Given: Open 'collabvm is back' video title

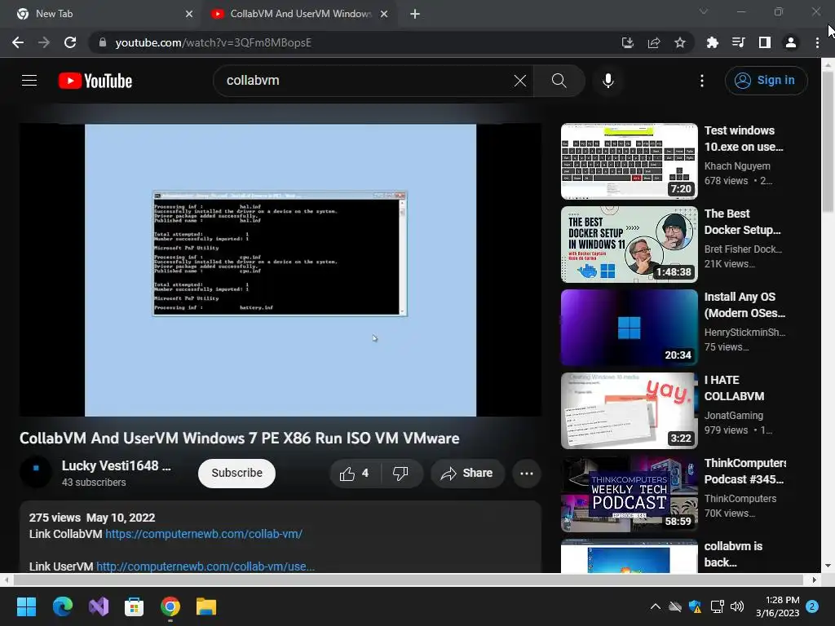Looking at the screenshot, I should (x=733, y=554).
